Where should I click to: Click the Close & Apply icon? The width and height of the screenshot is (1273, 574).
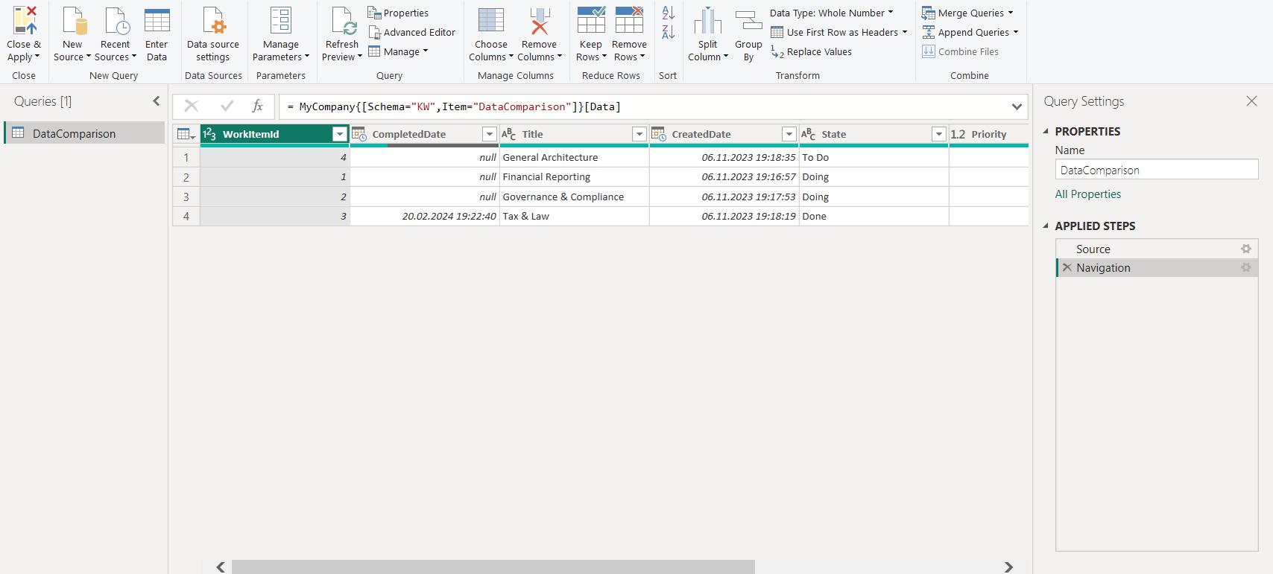25,21
